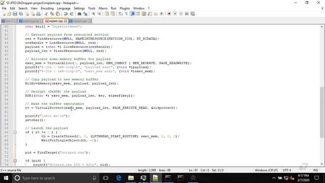Image resolution: width=325 pixels, height=183 pixels.
Task: Click the Paste toolbar icon
Action: pyautogui.click(x=58, y=14)
